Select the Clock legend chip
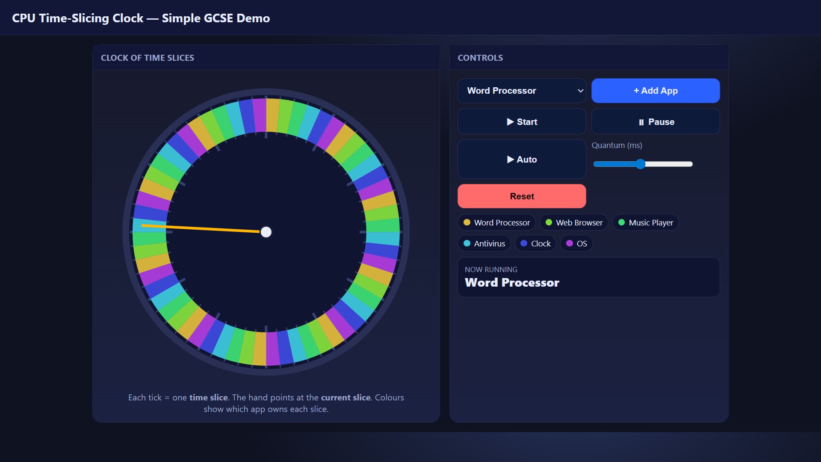The image size is (821, 462). [535, 243]
